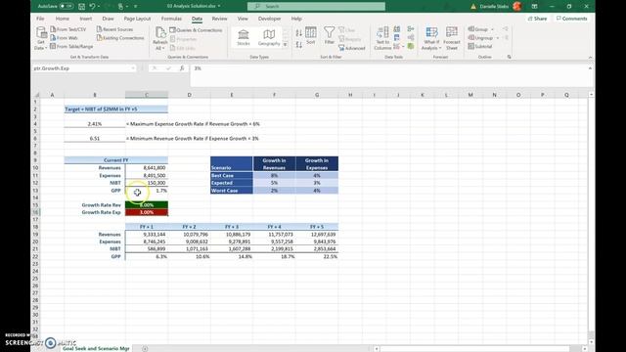This screenshot has width=626, height=352.
Task: Collapse the ribbon with the chevron
Action: 590,58
